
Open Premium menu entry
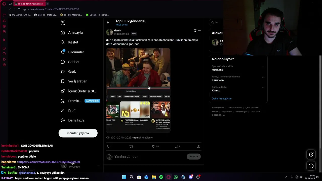(71, 101)
